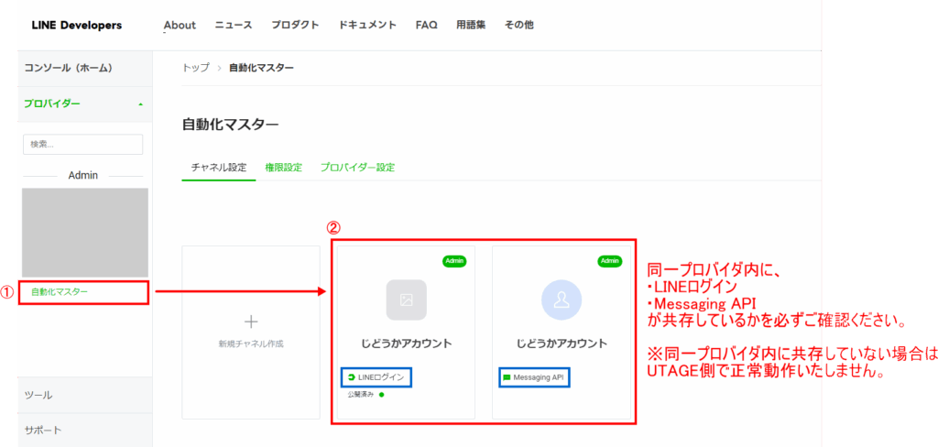The width and height of the screenshot is (938, 447).
Task: Collapse the プロバイダー section arrow
Action: click(140, 104)
